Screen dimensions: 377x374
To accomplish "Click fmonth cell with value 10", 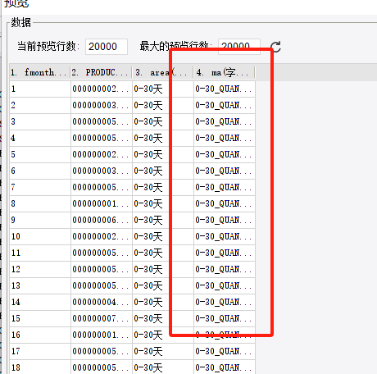I will 40,236.
